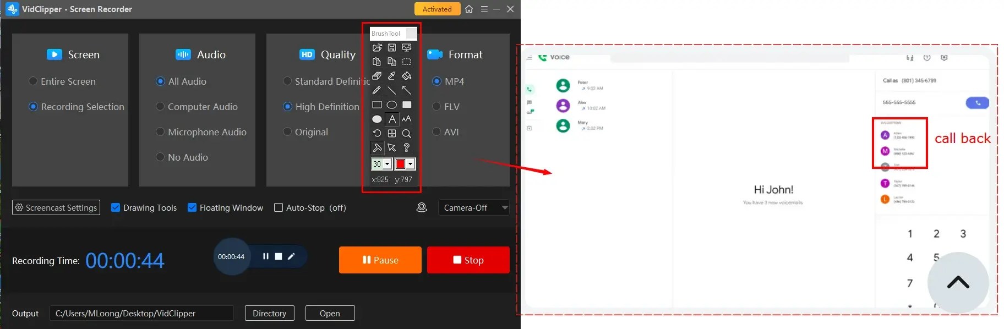The height and width of the screenshot is (329, 1004).
Task: Click the orange Pause button
Action: pyautogui.click(x=380, y=260)
